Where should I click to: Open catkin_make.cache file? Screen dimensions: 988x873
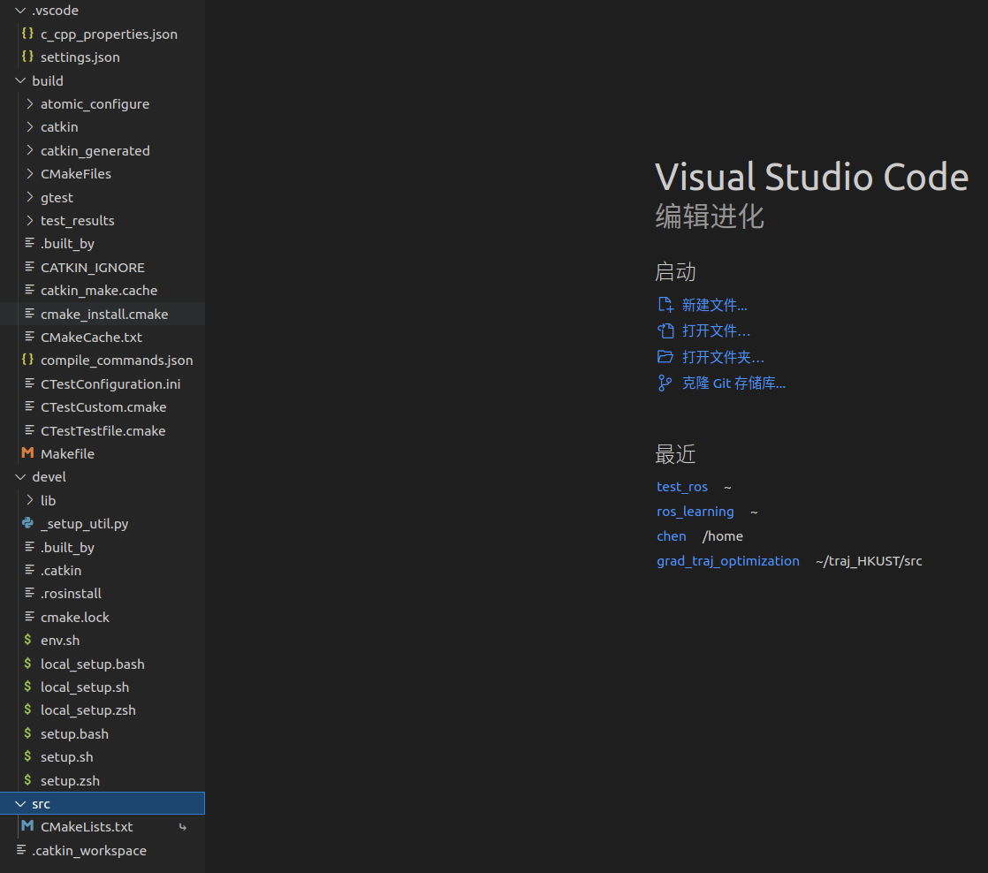[x=99, y=291]
